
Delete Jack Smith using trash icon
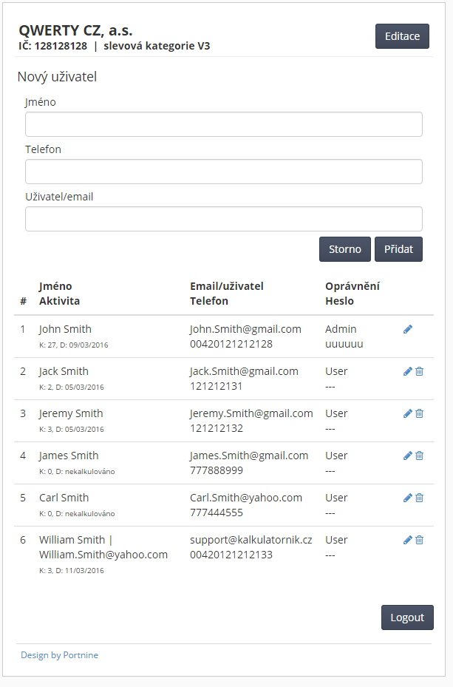419,371
